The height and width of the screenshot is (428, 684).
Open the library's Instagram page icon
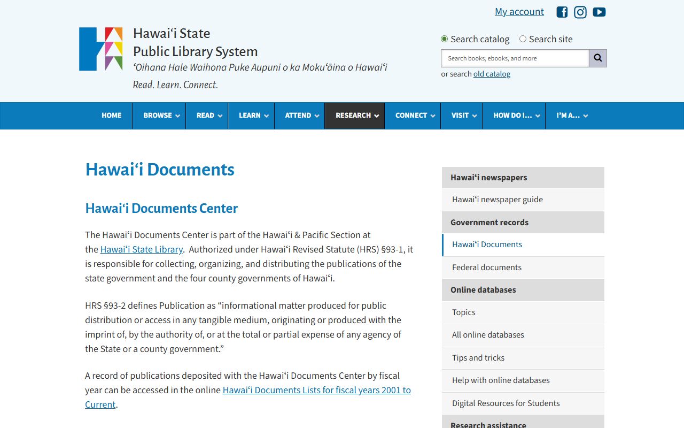coord(580,12)
